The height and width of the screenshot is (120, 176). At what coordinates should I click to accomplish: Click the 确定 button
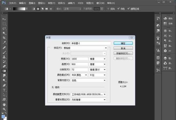123,43
